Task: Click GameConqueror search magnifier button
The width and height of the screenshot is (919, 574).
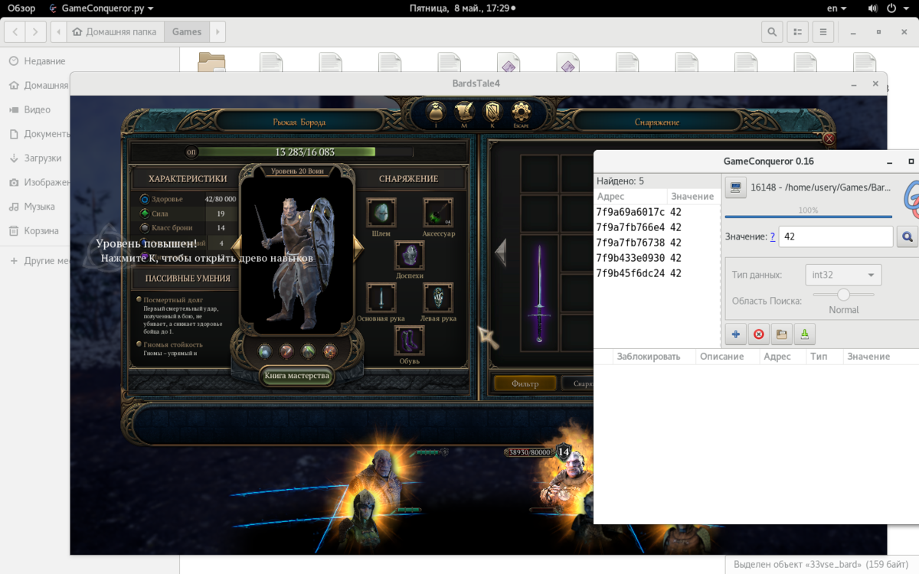Action: 908,237
